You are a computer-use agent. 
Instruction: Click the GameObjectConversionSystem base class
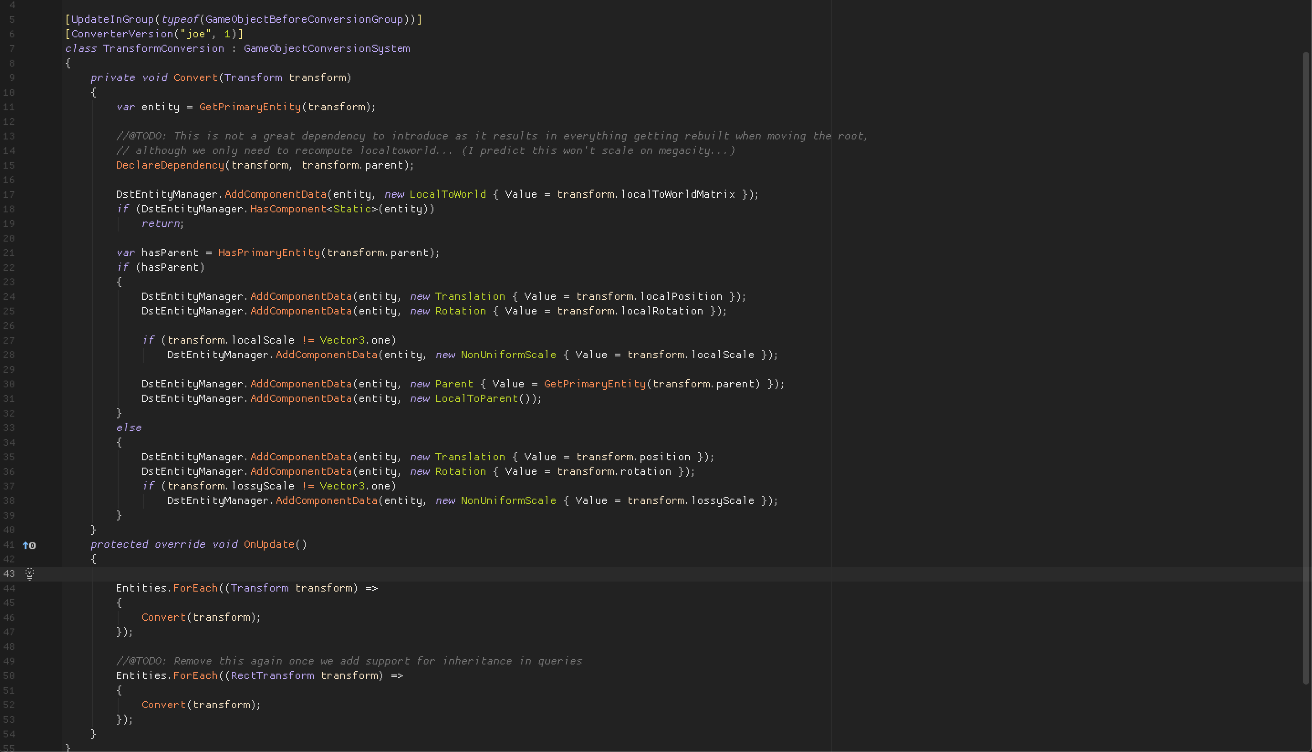[327, 49]
